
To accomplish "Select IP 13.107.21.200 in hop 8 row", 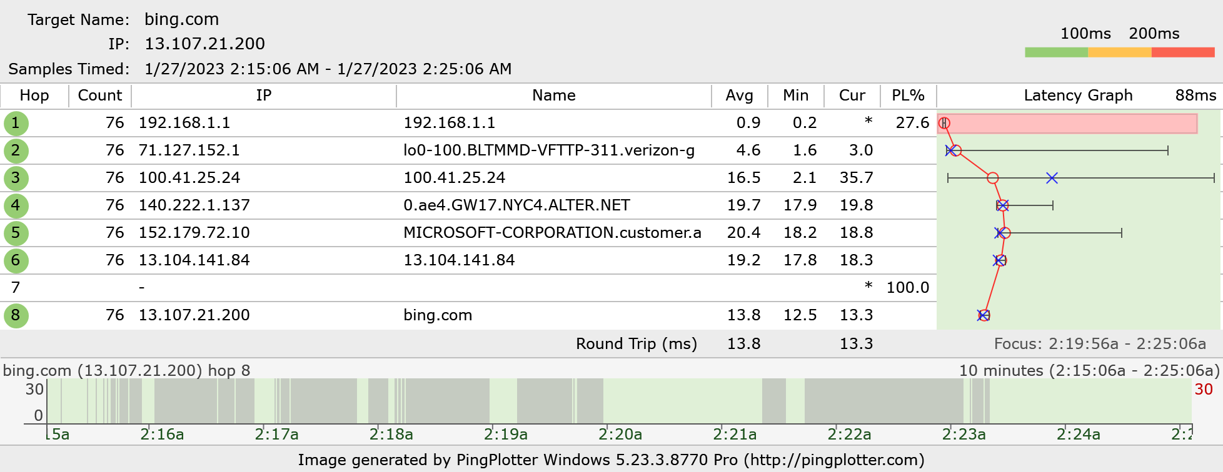I will pyautogui.click(x=194, y=315).
